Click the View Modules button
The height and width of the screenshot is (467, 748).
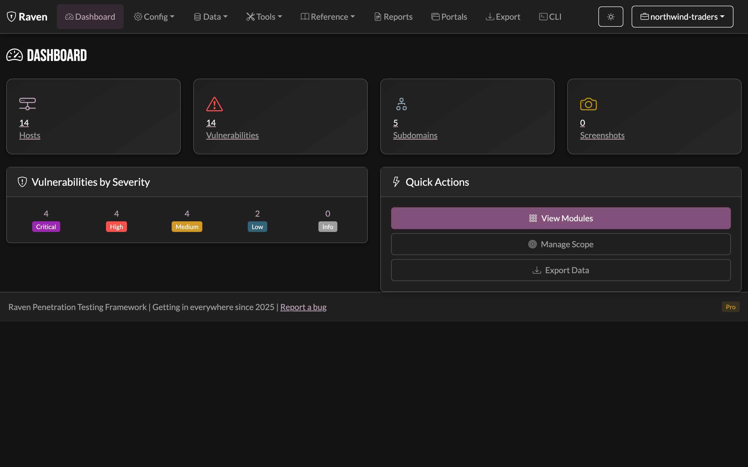(x=561, y=218)
